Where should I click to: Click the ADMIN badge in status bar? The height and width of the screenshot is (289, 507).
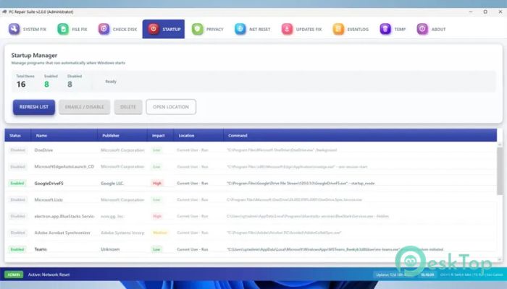click(x=14, y=275)
